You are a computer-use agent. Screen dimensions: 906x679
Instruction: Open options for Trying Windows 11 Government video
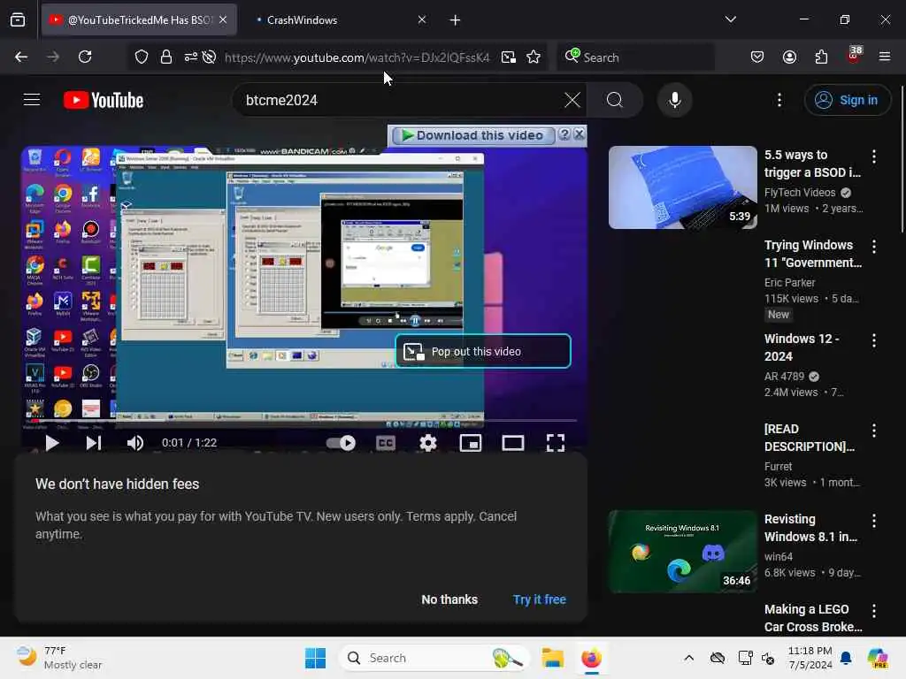873,247
